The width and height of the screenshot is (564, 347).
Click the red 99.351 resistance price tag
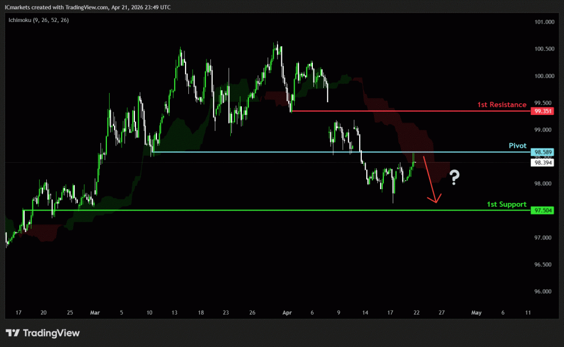click(x=542, y=111)
